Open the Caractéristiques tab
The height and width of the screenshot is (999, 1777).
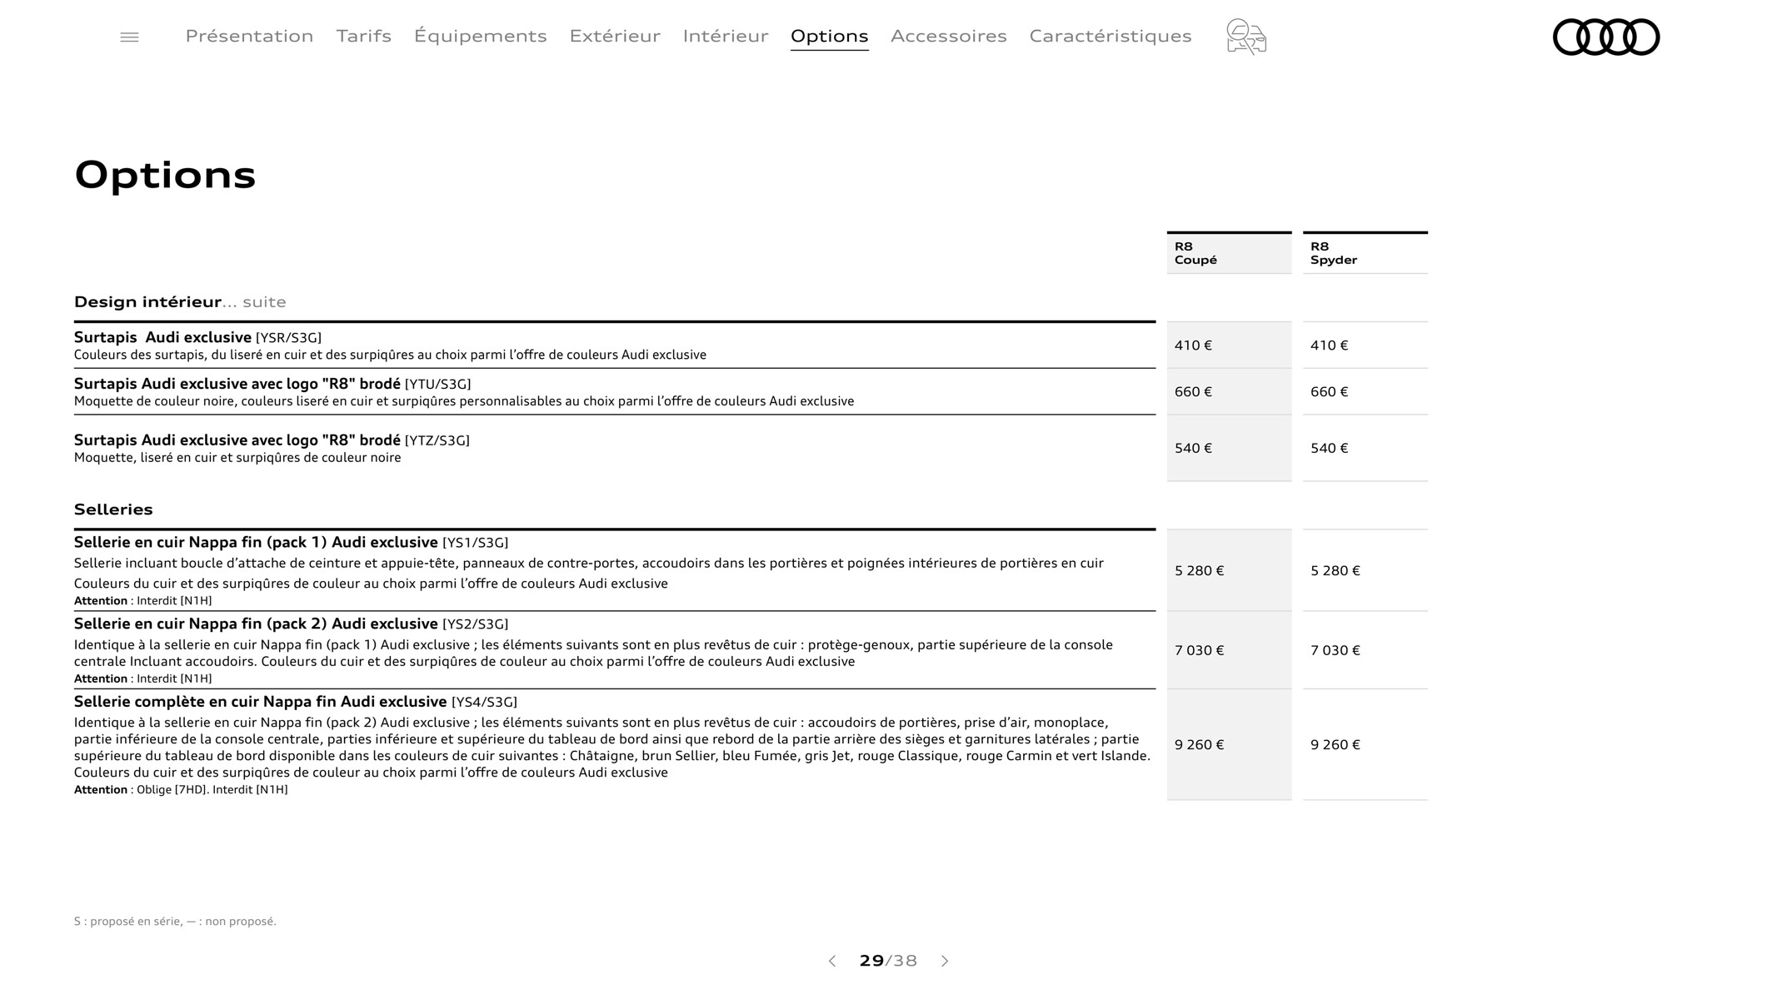click(1110, 36)
